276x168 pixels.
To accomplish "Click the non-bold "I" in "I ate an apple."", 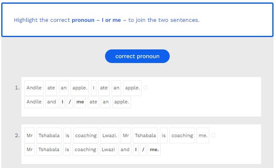I will click(94, 88).
